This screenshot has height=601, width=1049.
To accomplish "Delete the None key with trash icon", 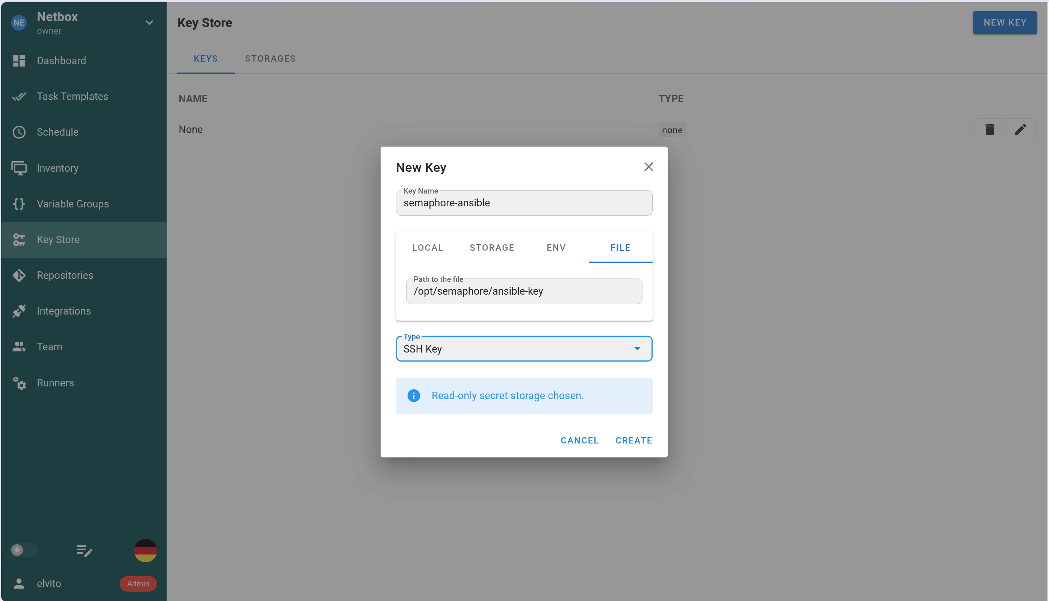I will (x=990, y=130).
